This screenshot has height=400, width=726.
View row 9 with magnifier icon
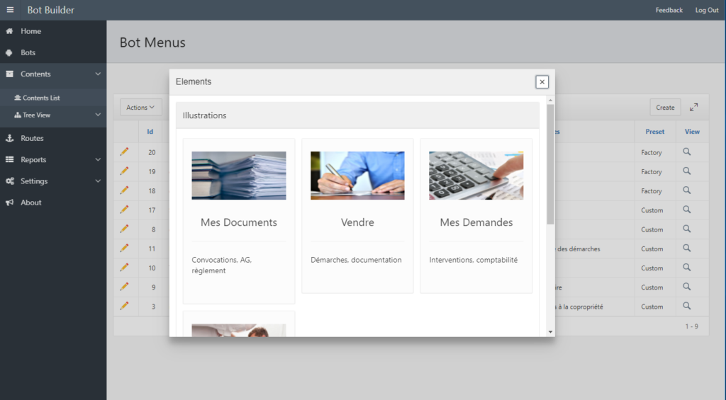(686, 287)
